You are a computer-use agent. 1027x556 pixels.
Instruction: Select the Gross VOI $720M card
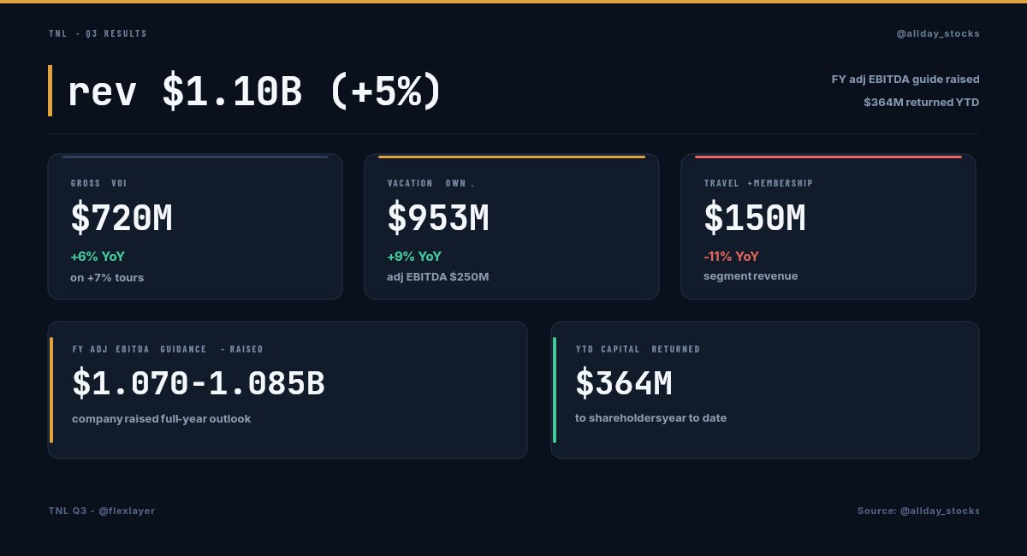click(195, 227)
